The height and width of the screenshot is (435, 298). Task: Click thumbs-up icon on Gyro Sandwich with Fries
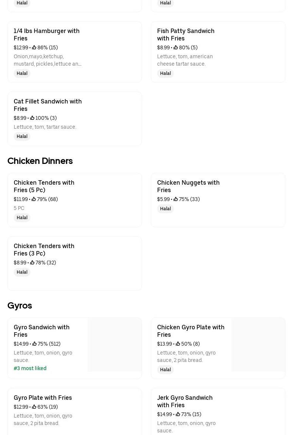[x=34, y=344]
